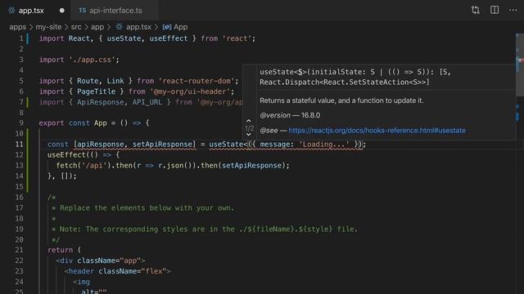
Task: Click 'export' keyword on line 9
Action: (52, 123)
